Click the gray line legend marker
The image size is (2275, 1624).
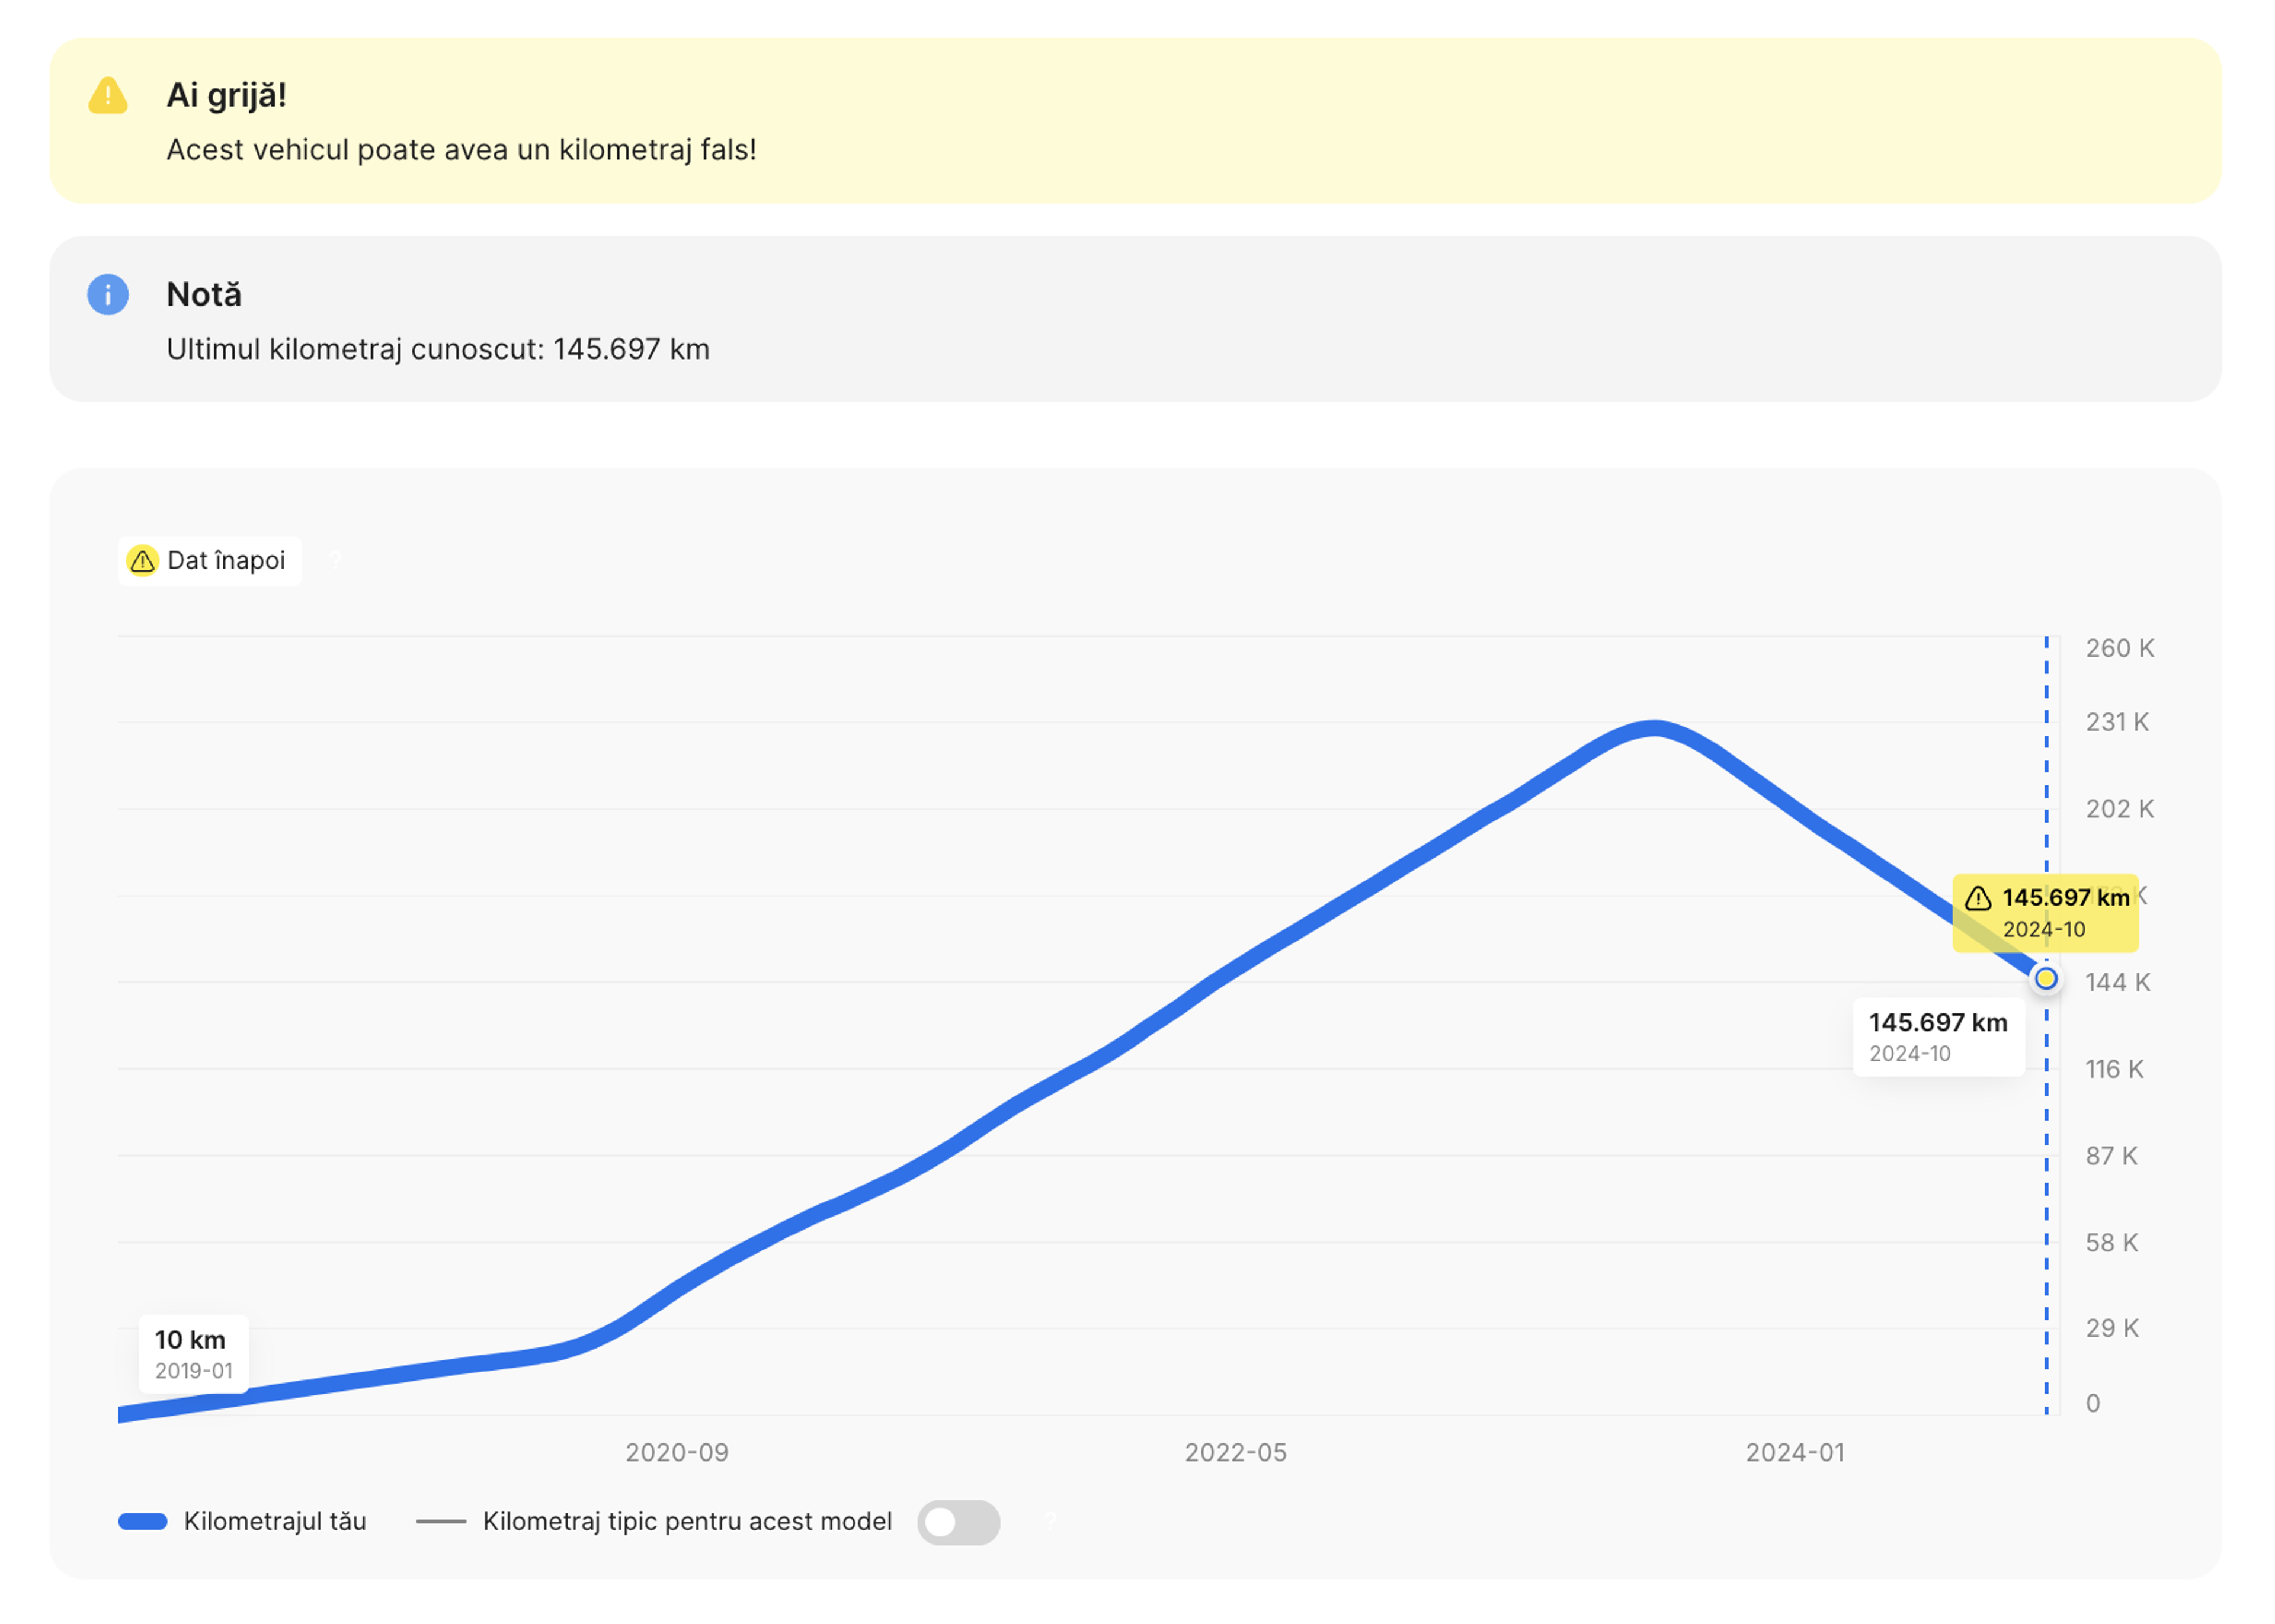click(441, 1522)
